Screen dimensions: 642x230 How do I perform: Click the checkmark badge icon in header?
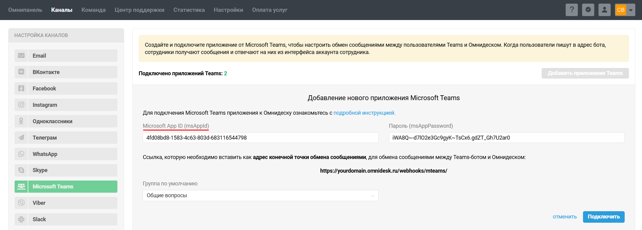588,10
